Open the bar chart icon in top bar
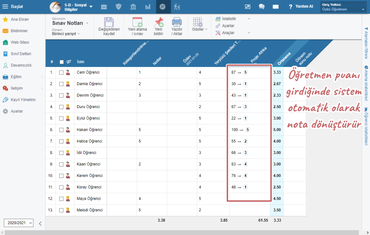370x235 pixels. [x=148, y=7]
